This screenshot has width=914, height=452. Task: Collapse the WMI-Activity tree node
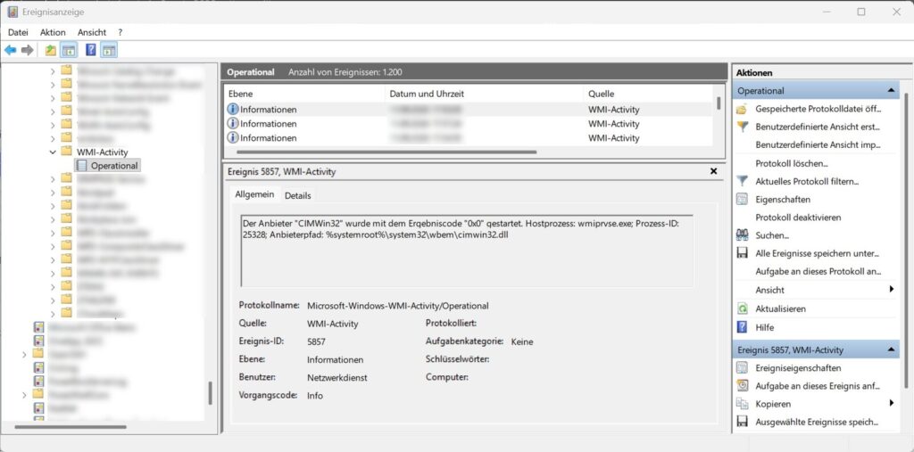[x=53, y=152]
